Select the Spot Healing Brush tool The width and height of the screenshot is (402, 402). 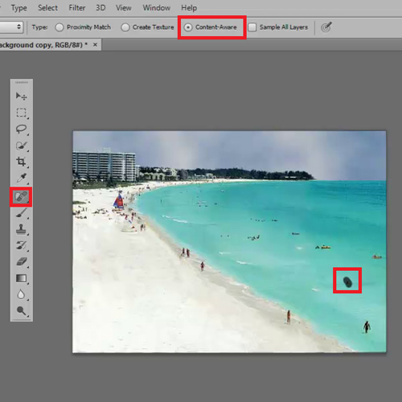[21, 197]
